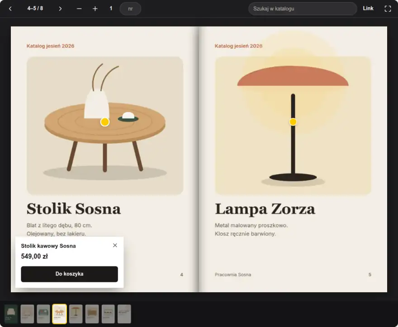
Task: Close the Stolik kawowy Sosna popup
Action: click(x=115, y=245)
